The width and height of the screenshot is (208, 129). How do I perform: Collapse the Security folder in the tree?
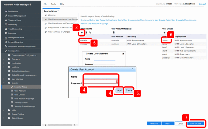click(4, 82)
